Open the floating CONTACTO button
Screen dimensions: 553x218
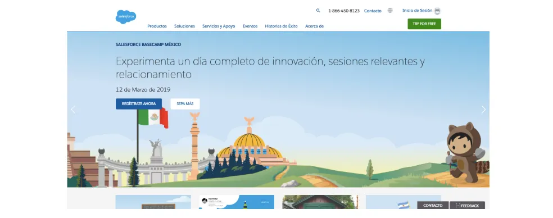pyautogui.click(x=433, y=205)
